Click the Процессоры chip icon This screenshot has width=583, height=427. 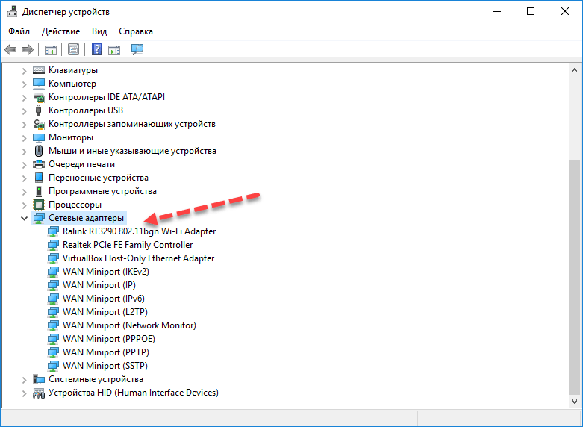pyautogui.click(x=39, y=205)
